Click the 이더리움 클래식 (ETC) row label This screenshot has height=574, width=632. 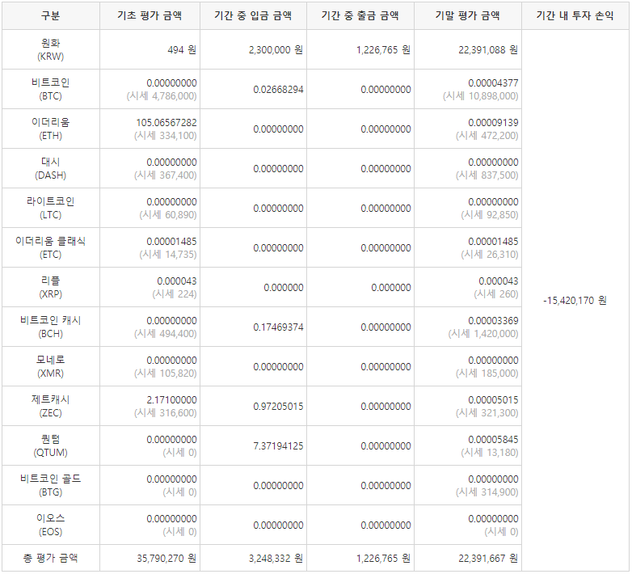(50, 247)
